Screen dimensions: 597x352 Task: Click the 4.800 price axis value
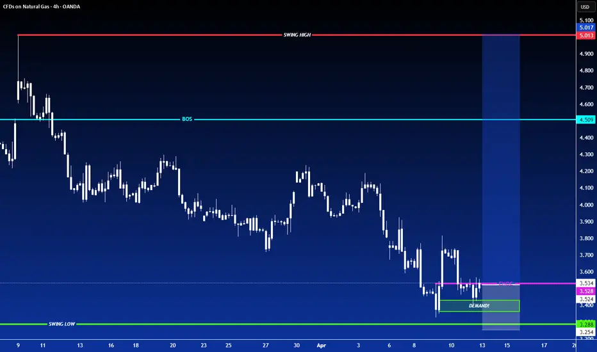[586, 70]
